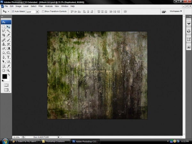Screen dimensions: 192x144
Task: Open foreground color picker (black swatch)
Action: [5, 76]
